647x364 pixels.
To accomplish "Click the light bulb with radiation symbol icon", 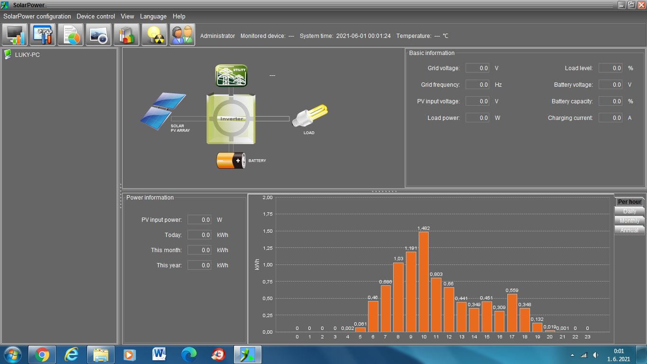I will click(154, 35).
